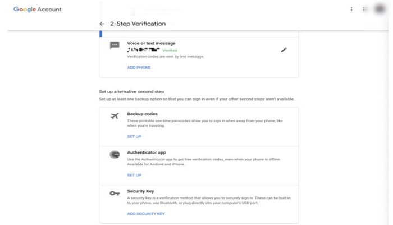Click the airplane icon for Backup codes

click(x=115, y=116)
